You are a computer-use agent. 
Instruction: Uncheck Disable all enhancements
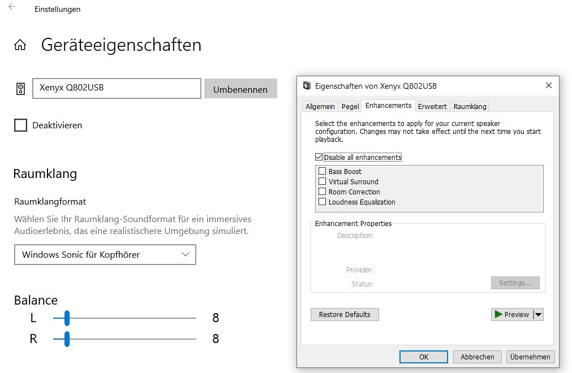coord(319,157)
